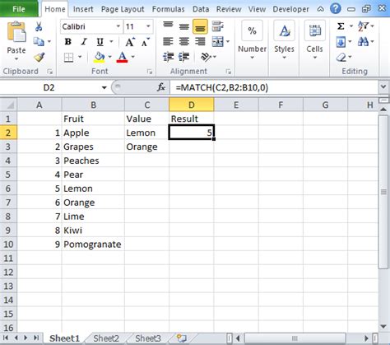Screen dimensions: 390x345
Task: Click the AutoSum sigma icon
Action: (341, 26)
